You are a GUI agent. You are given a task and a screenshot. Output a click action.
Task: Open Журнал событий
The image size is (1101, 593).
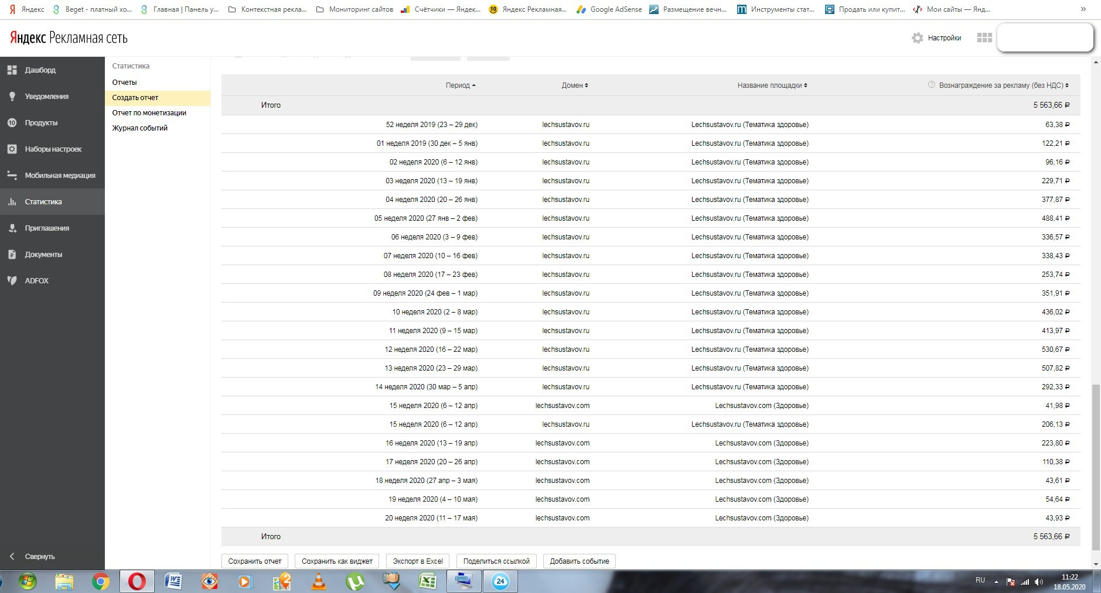[140, 128]
